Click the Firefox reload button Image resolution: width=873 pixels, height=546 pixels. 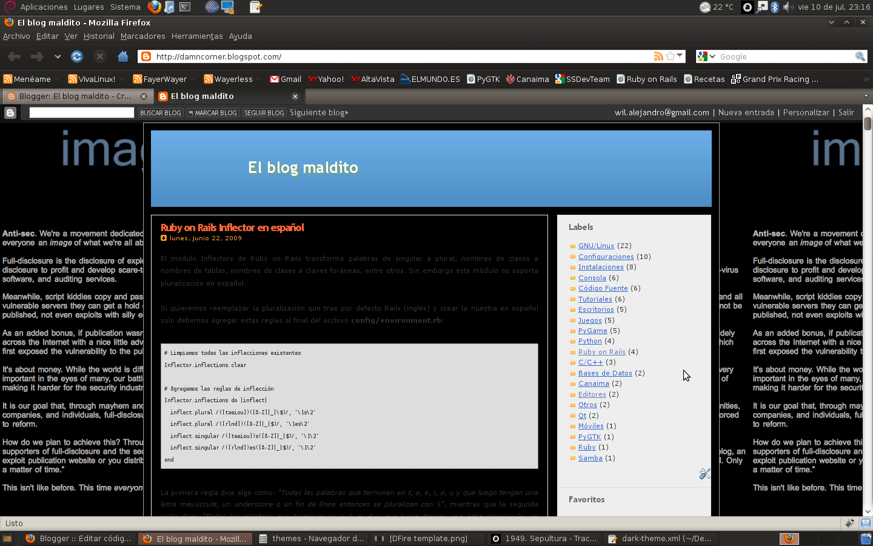click(77, 56)
